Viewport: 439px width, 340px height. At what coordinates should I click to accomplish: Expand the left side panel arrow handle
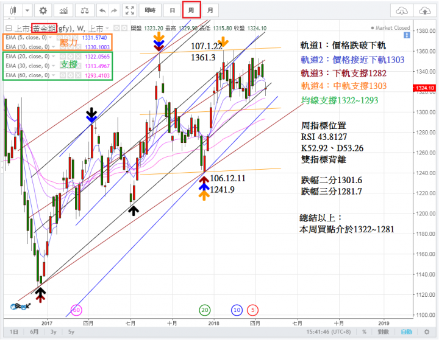(x=2, y=168)
